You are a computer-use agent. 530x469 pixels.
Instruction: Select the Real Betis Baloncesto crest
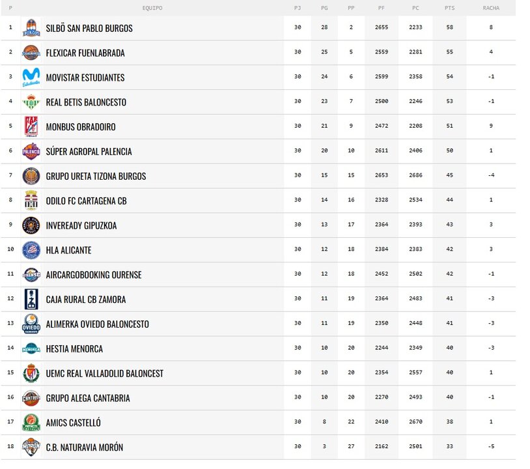coord(31,102)
